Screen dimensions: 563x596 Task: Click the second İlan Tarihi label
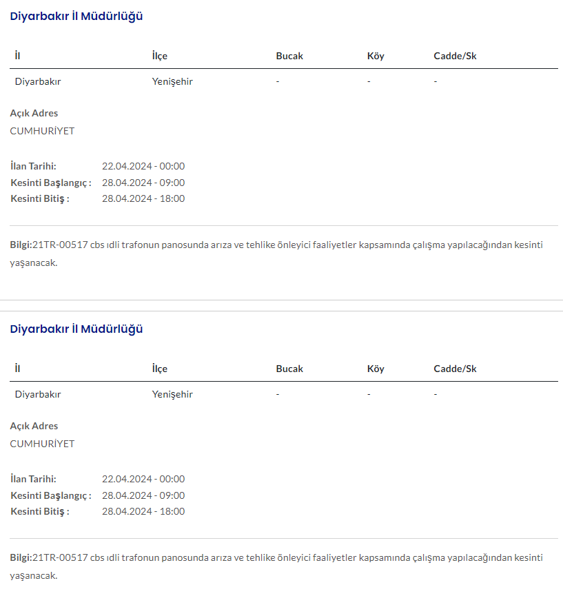(34, 479)
